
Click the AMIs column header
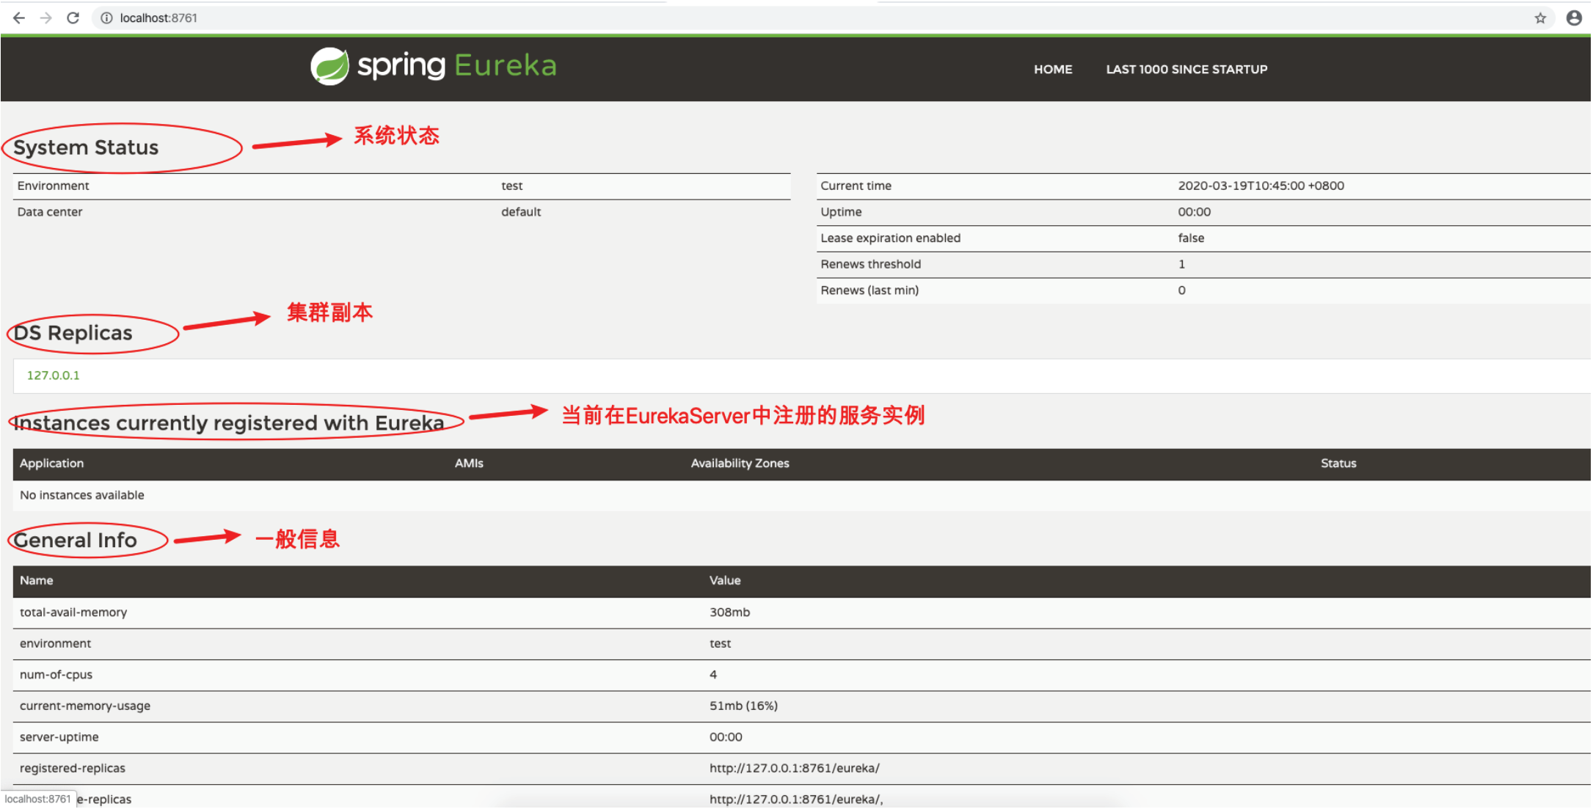click(469, 464)
